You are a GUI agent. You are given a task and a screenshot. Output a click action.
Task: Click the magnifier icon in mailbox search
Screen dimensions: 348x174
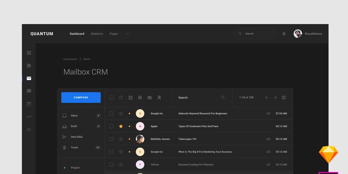tap(223, 97)
